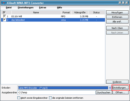The image size is (130, 101).
Task: Click the Xilisoft app icon in title bar
Action: [x=4, y=3]
